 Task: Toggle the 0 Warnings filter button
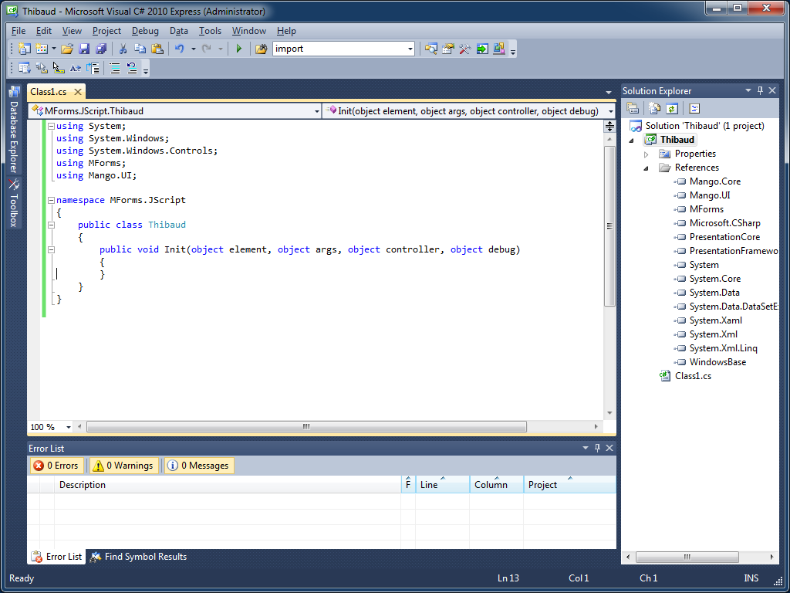point(123,466)
